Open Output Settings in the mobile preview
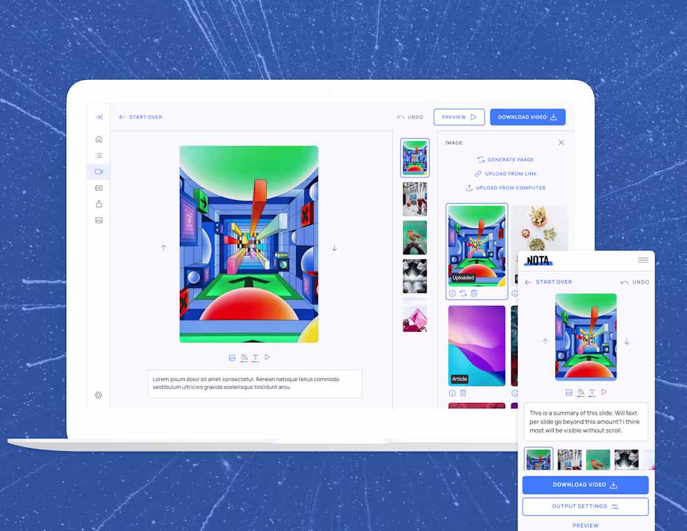 [x=585, y=506]
